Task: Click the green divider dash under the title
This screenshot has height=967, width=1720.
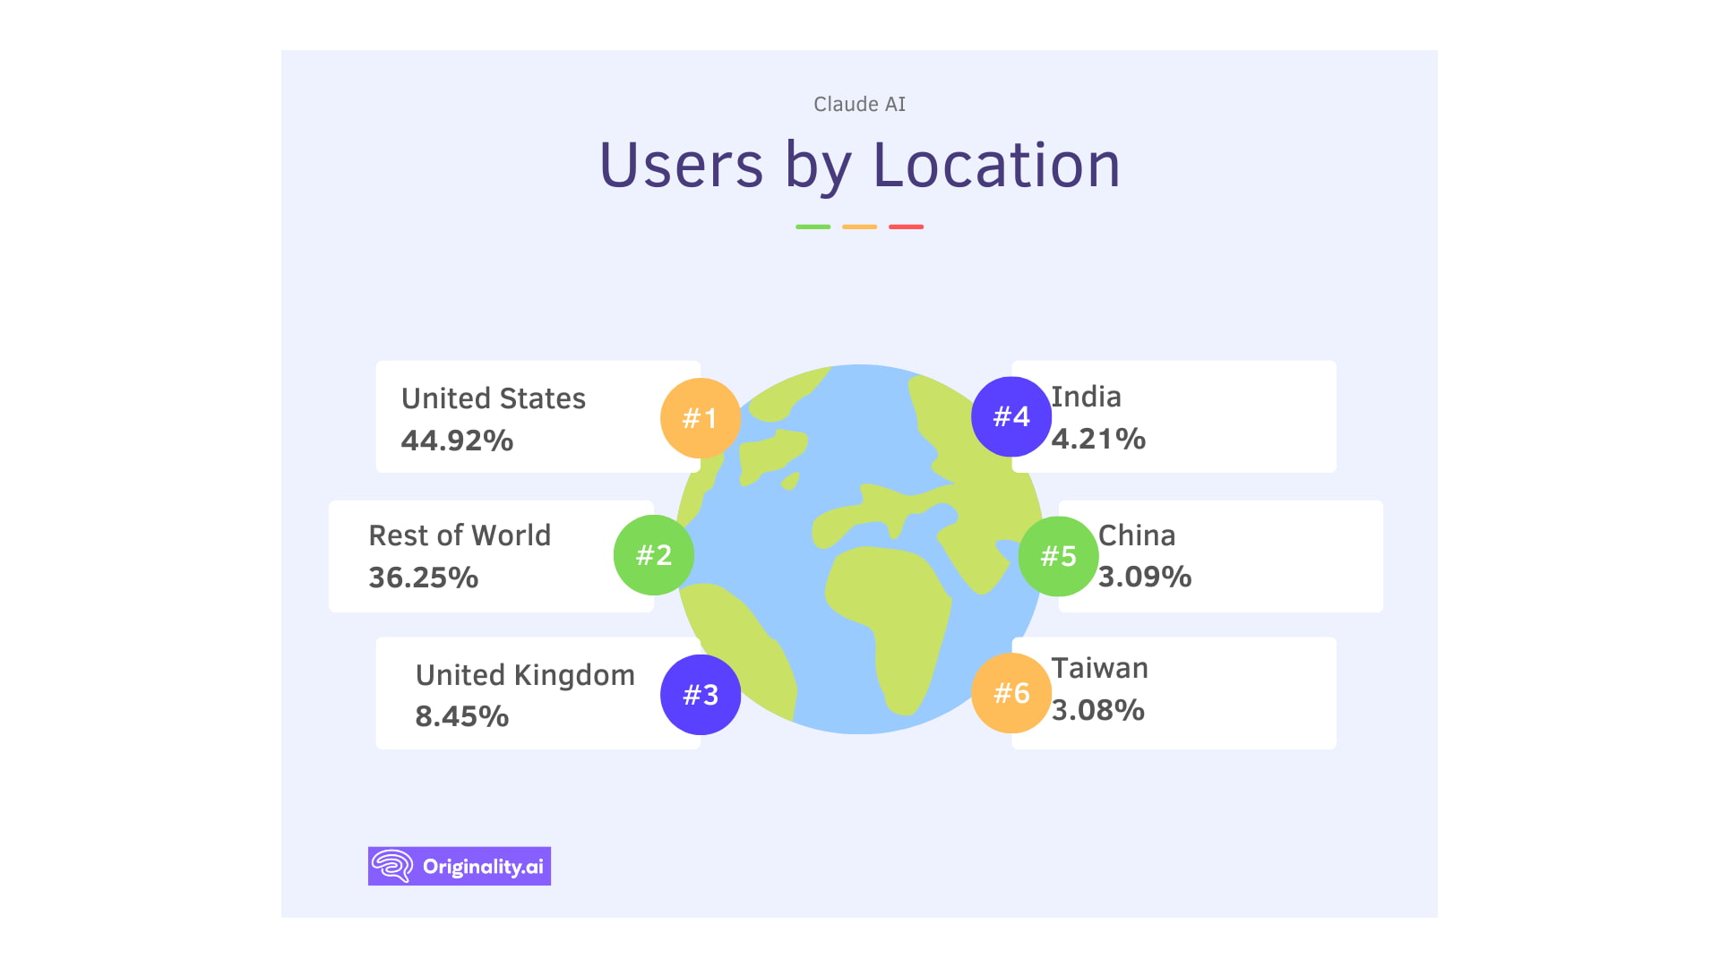Action: 813,227
